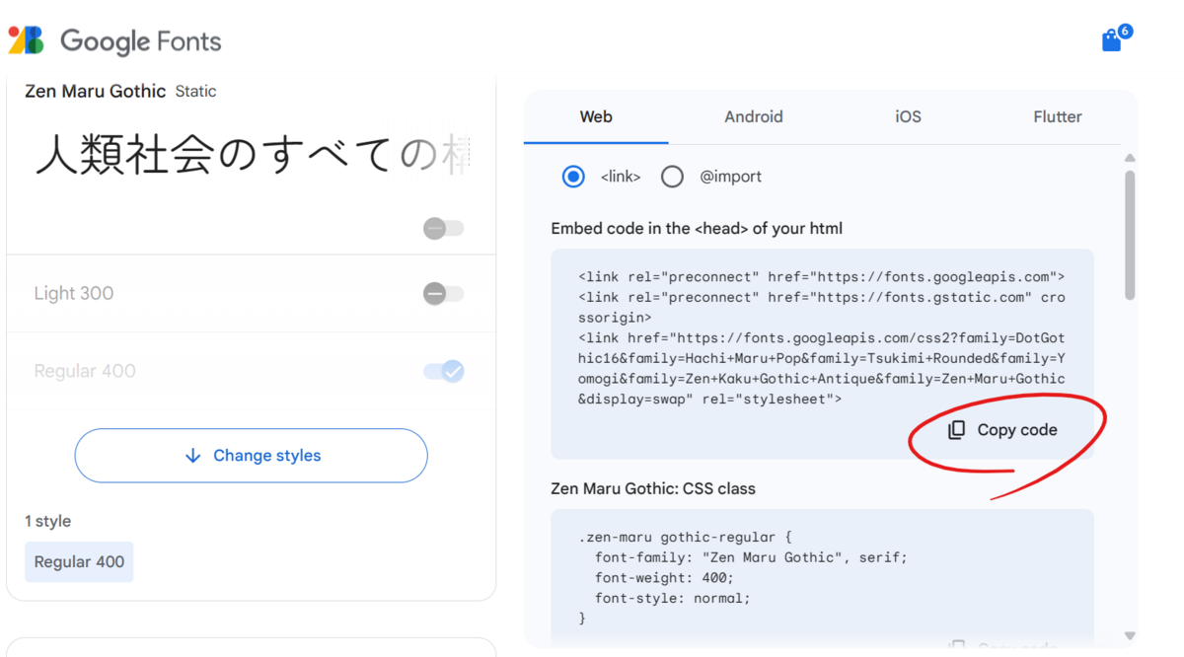
Task: Click the Japanese preview sample text
Action: 252,156
